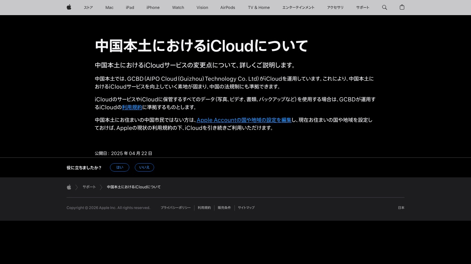This screenshot has height=264, width=471.
Task: Open the TV & Home menu item
Action: coord(259,8)
